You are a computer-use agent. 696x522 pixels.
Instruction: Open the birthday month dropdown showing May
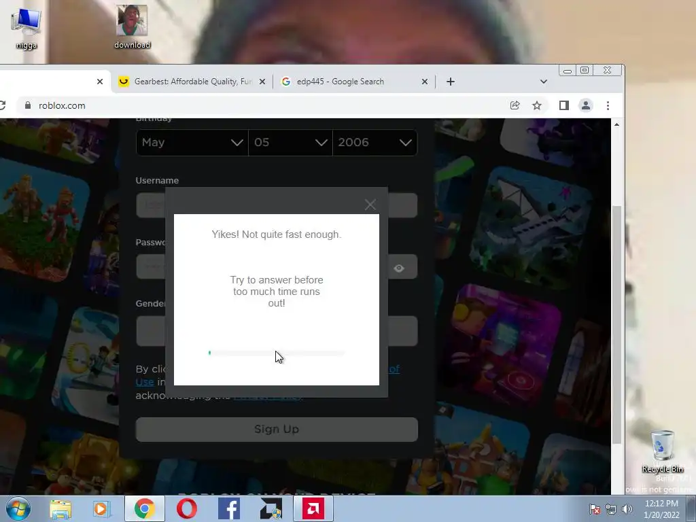(x=192, y=143)
